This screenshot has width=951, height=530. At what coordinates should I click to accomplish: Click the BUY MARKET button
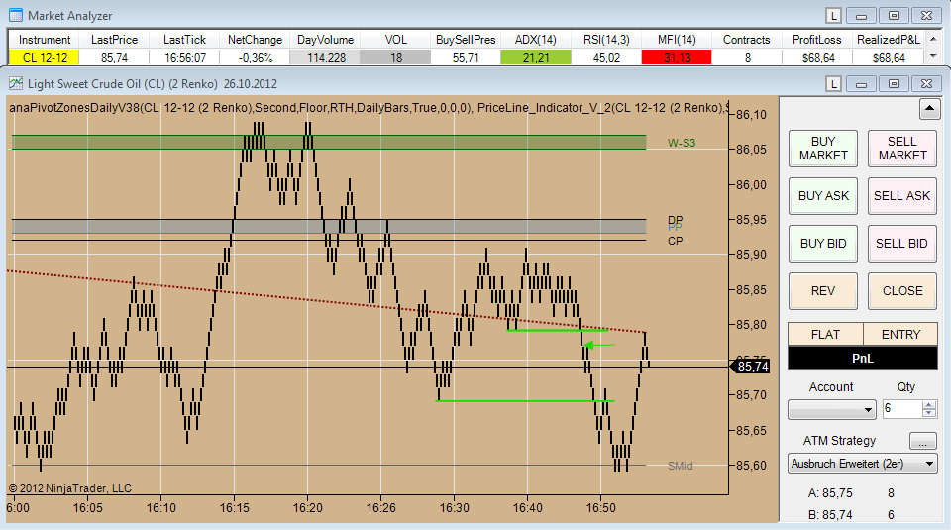point(823,148)
